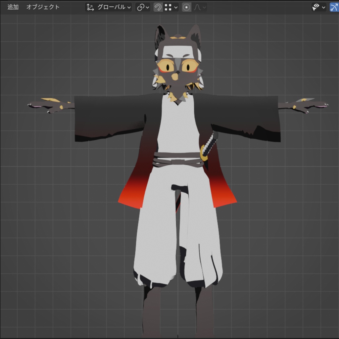The width and height of the screenshot is (339, 339).
Task: Click the transform orientation axes icon
Action: pyautogui.click(x=89, y=7)
